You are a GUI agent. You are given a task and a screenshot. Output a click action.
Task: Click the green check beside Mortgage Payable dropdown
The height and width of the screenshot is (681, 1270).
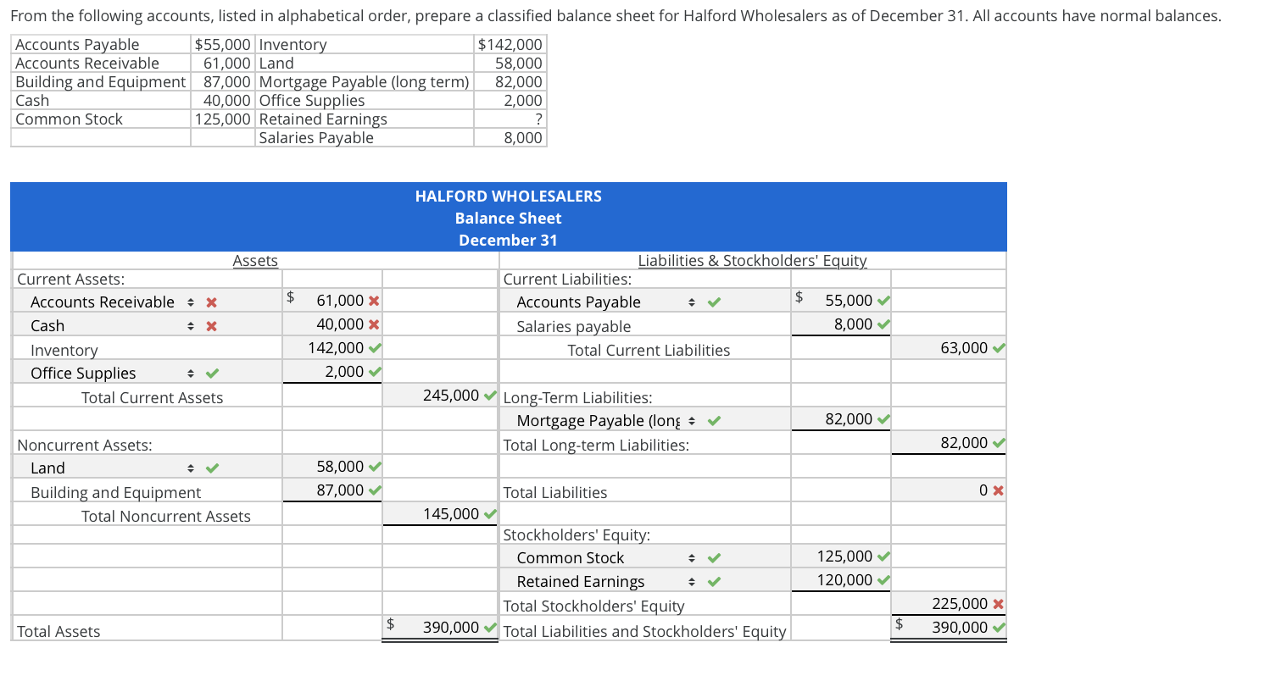715,421
